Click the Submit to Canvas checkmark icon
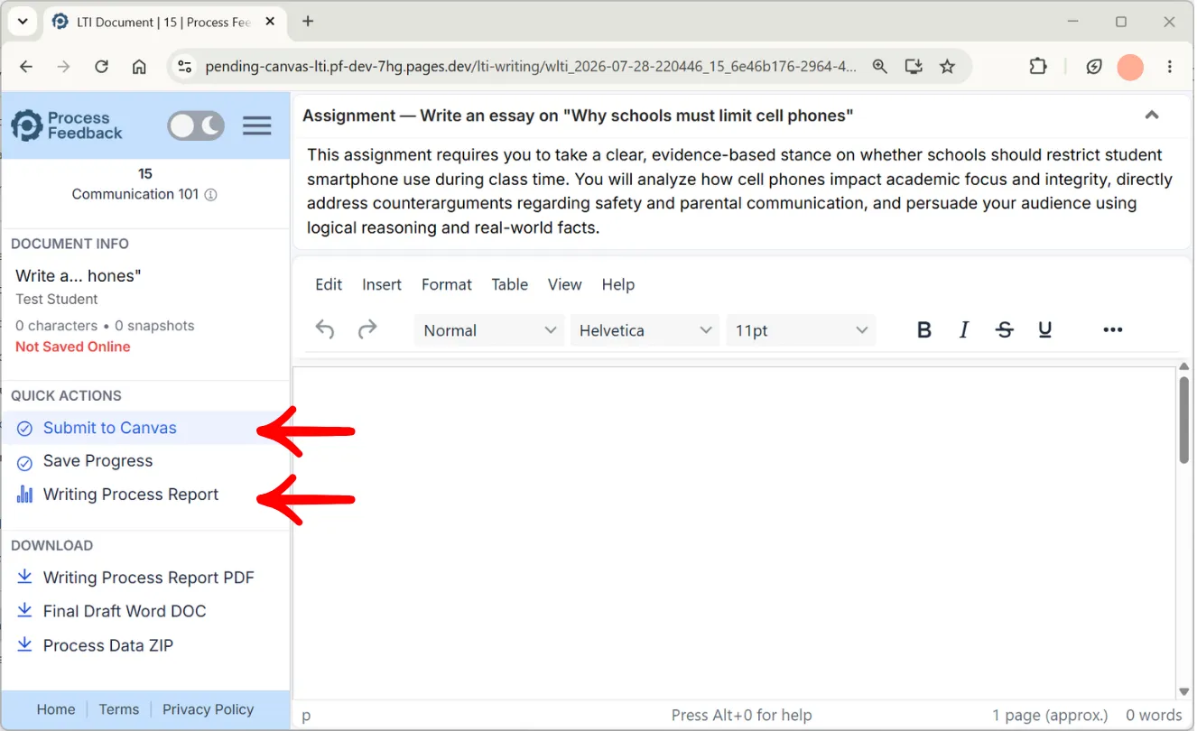Screen dimensions: 1197x731 25,429
